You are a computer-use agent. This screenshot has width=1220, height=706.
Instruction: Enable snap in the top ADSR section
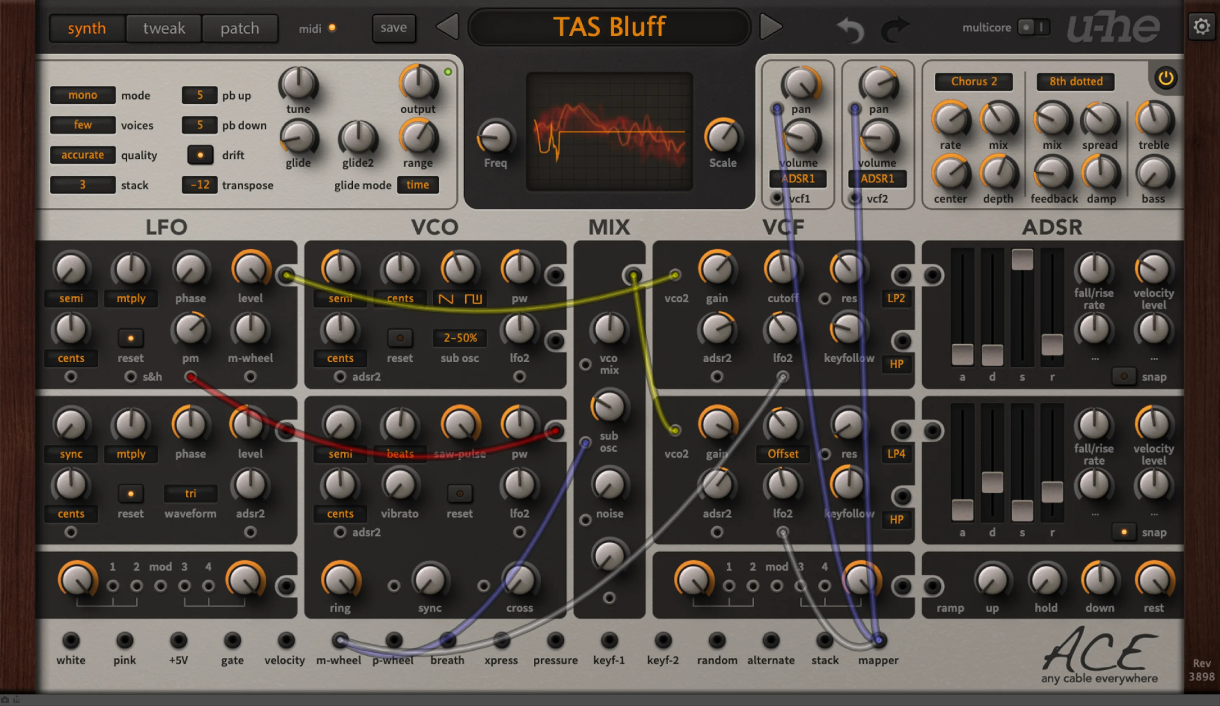tap(1124, 377)
